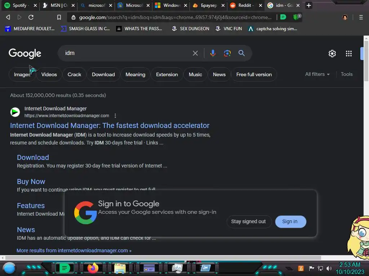
Task: Bookmark this page icon
Action: point(59,17)
